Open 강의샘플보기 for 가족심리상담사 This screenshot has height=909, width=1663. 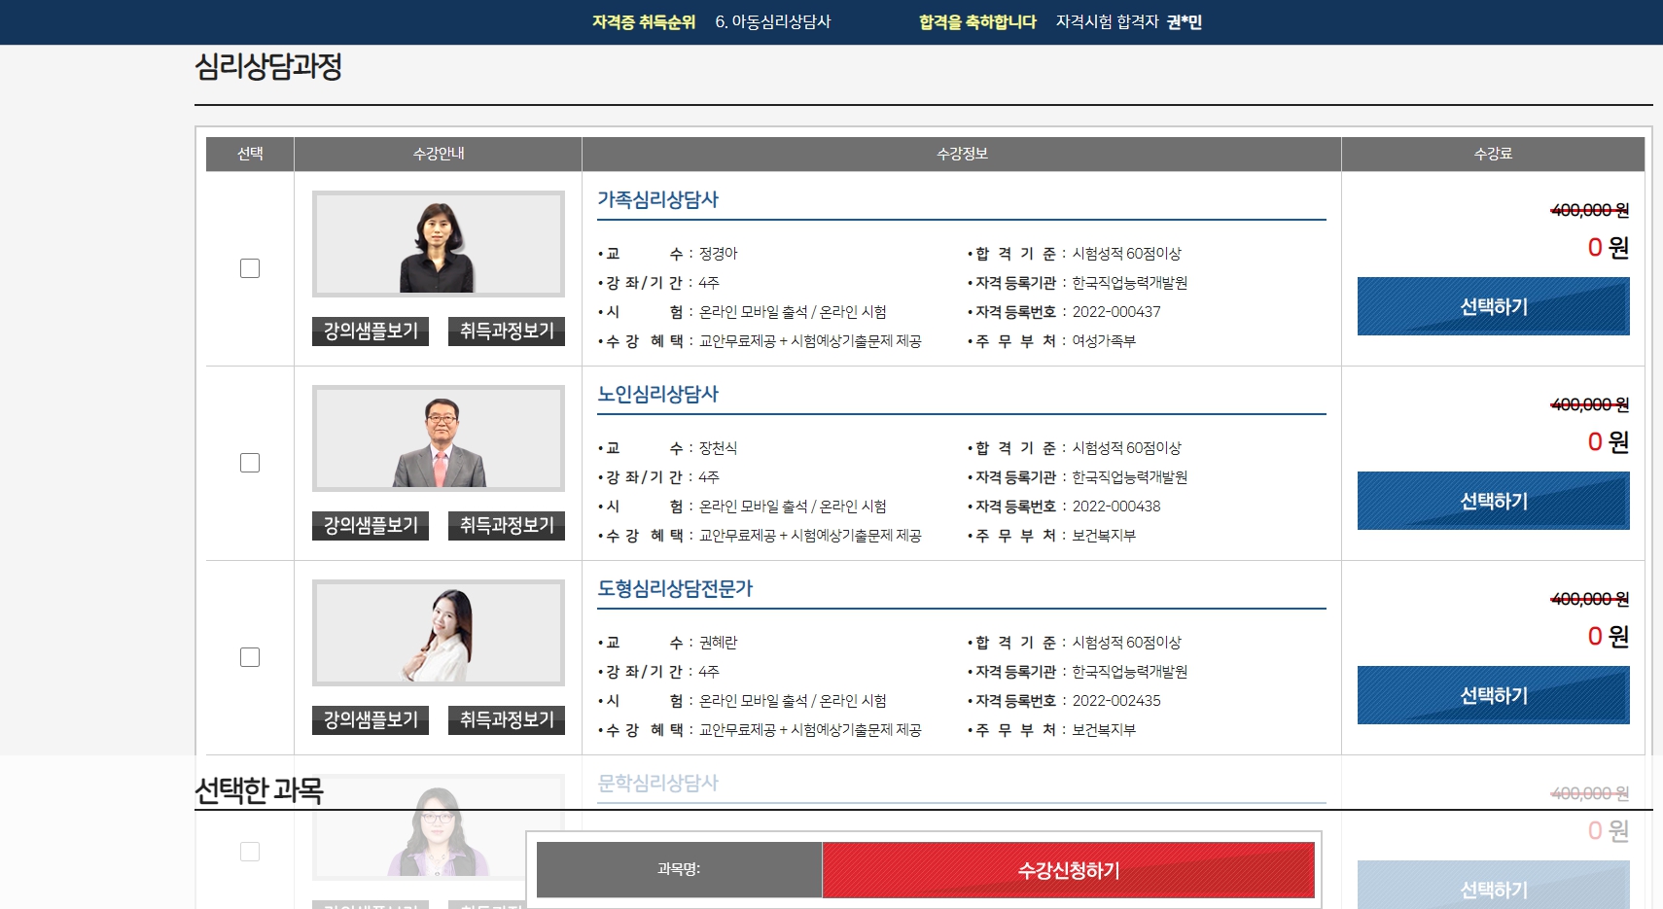click(x=371, y=331)
